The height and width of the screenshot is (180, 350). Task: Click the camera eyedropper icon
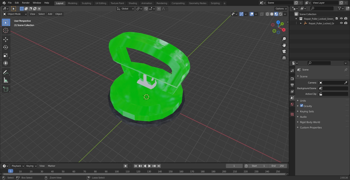tap(346, 83)
